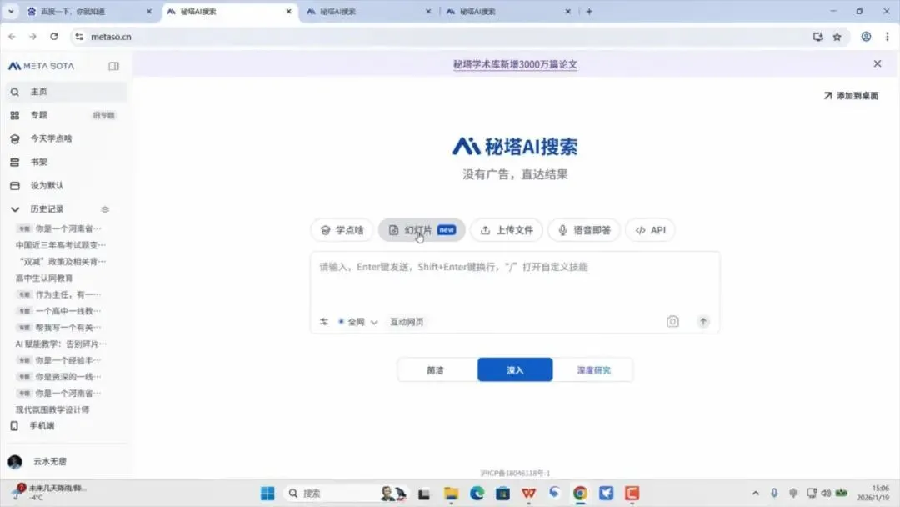Open the Windows Start menu
This screenshot has width=900, height=507.
[x=267, y=493]
